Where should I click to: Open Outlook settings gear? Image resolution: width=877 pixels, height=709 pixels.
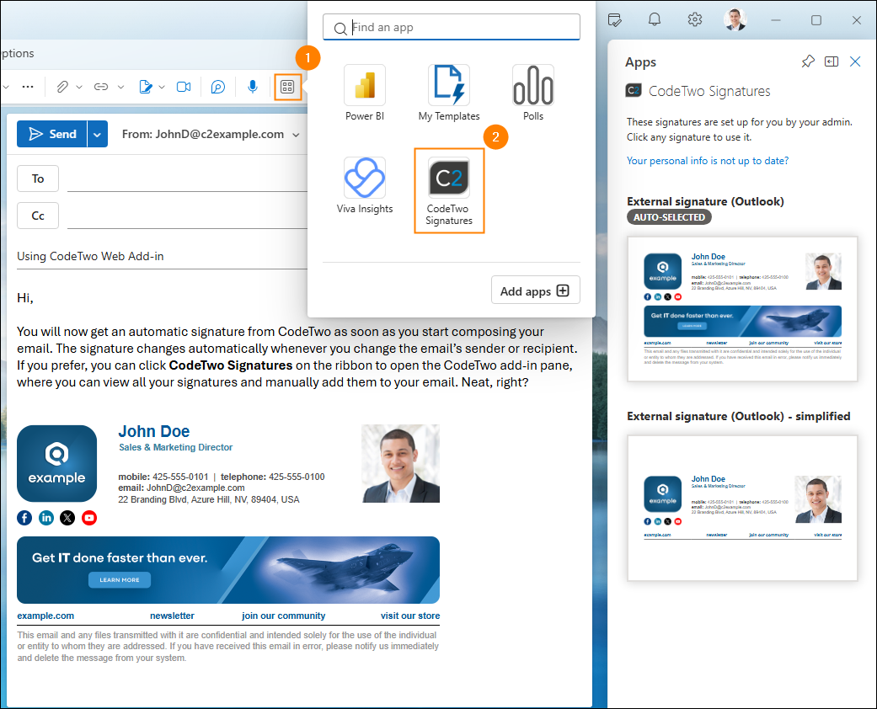(695, 19)
